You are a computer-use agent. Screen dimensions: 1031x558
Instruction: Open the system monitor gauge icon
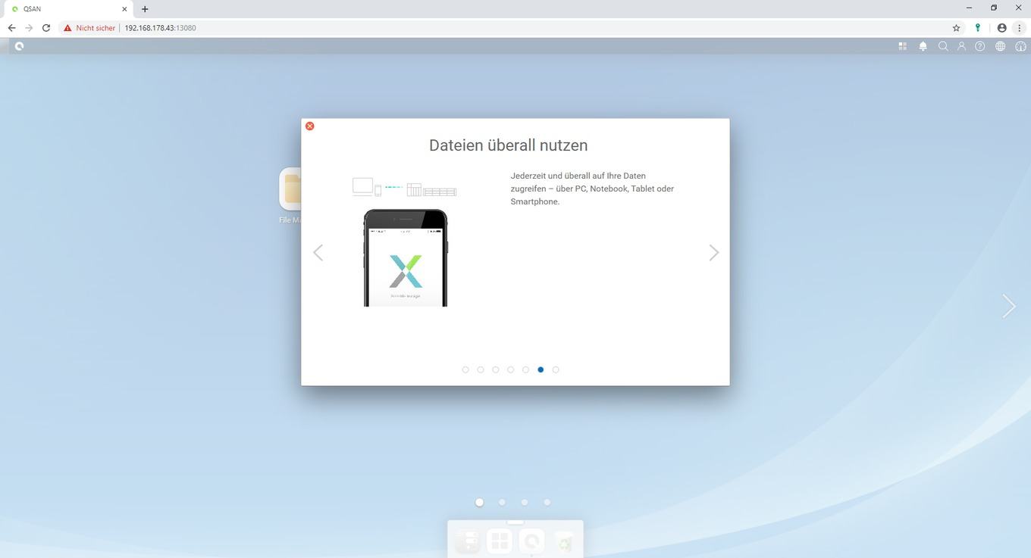1020,46
